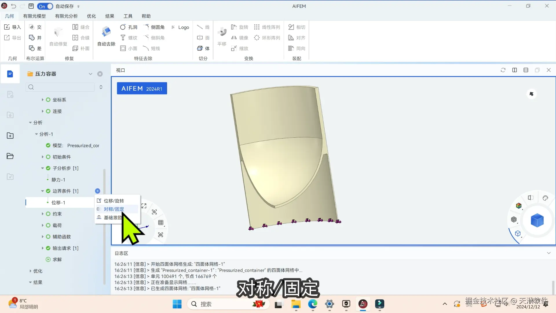Click the 体 body split icon

[x=200, y=48]
